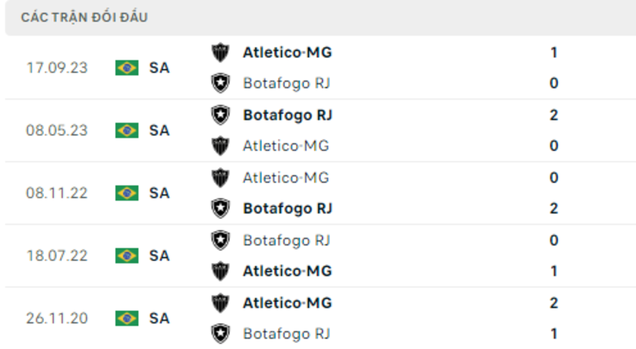Click the Brazil flag beside 08.11.22

click(127, 193)
